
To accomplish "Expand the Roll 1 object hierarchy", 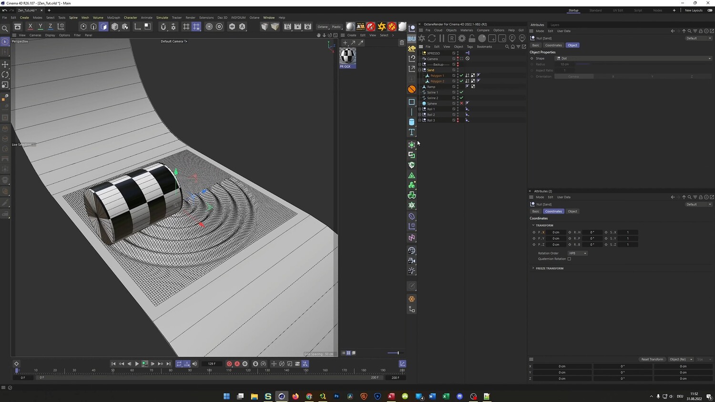I will [x=420, y=109].
